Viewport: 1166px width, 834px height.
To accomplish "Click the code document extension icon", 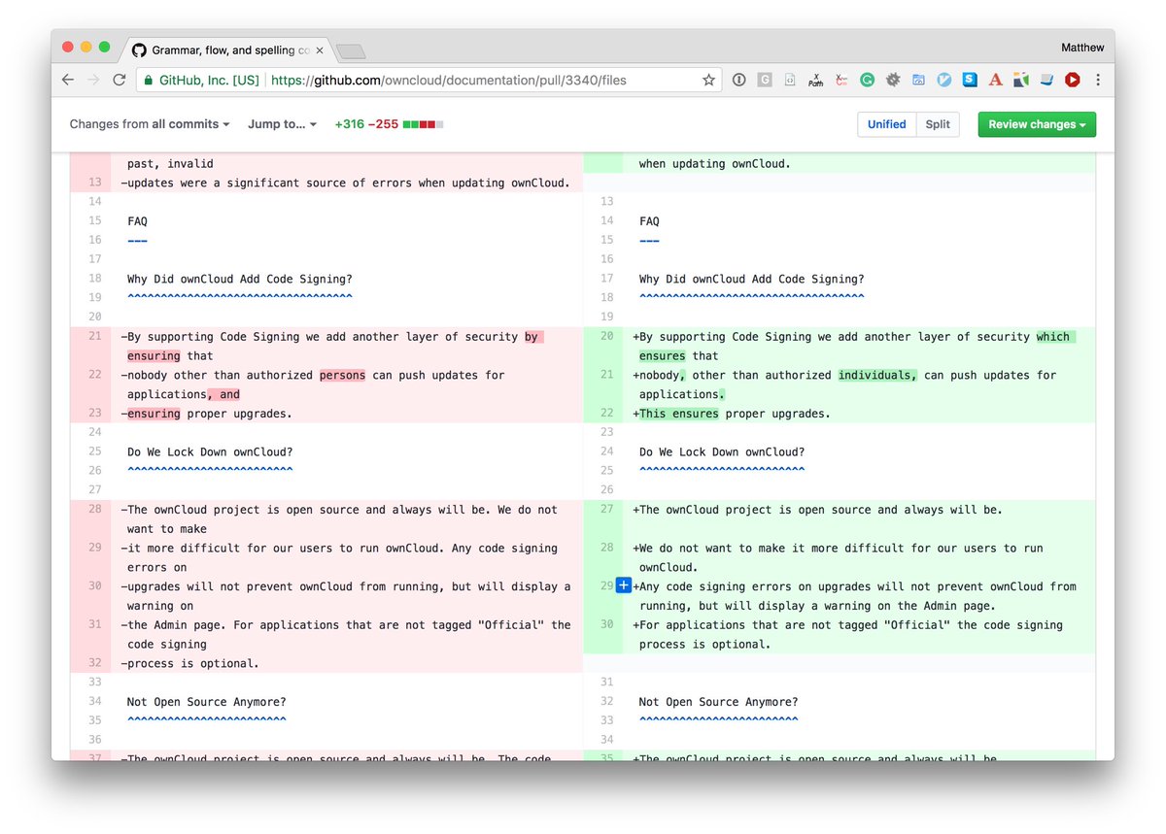I will pos(790,81).
